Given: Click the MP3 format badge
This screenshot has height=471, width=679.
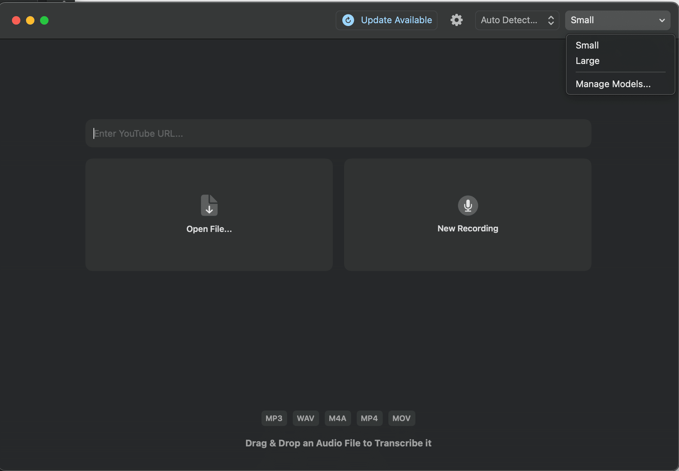Looking at the screenshot, I should [274, 418].
